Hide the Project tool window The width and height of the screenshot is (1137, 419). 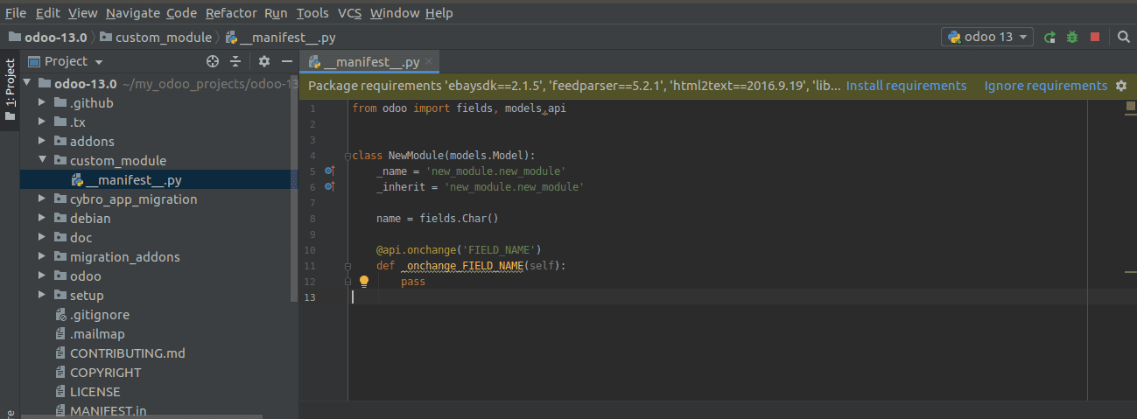(286, 61)
